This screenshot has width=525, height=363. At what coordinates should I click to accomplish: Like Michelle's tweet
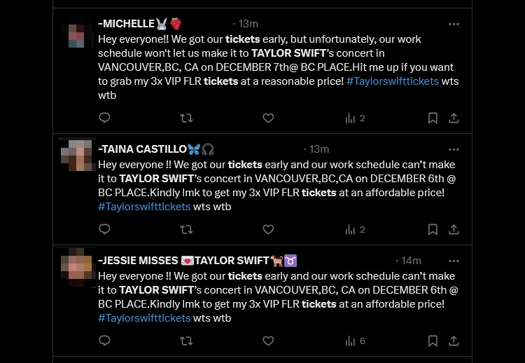coord(268,118)
